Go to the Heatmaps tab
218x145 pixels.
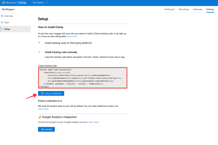click(198, 9)
